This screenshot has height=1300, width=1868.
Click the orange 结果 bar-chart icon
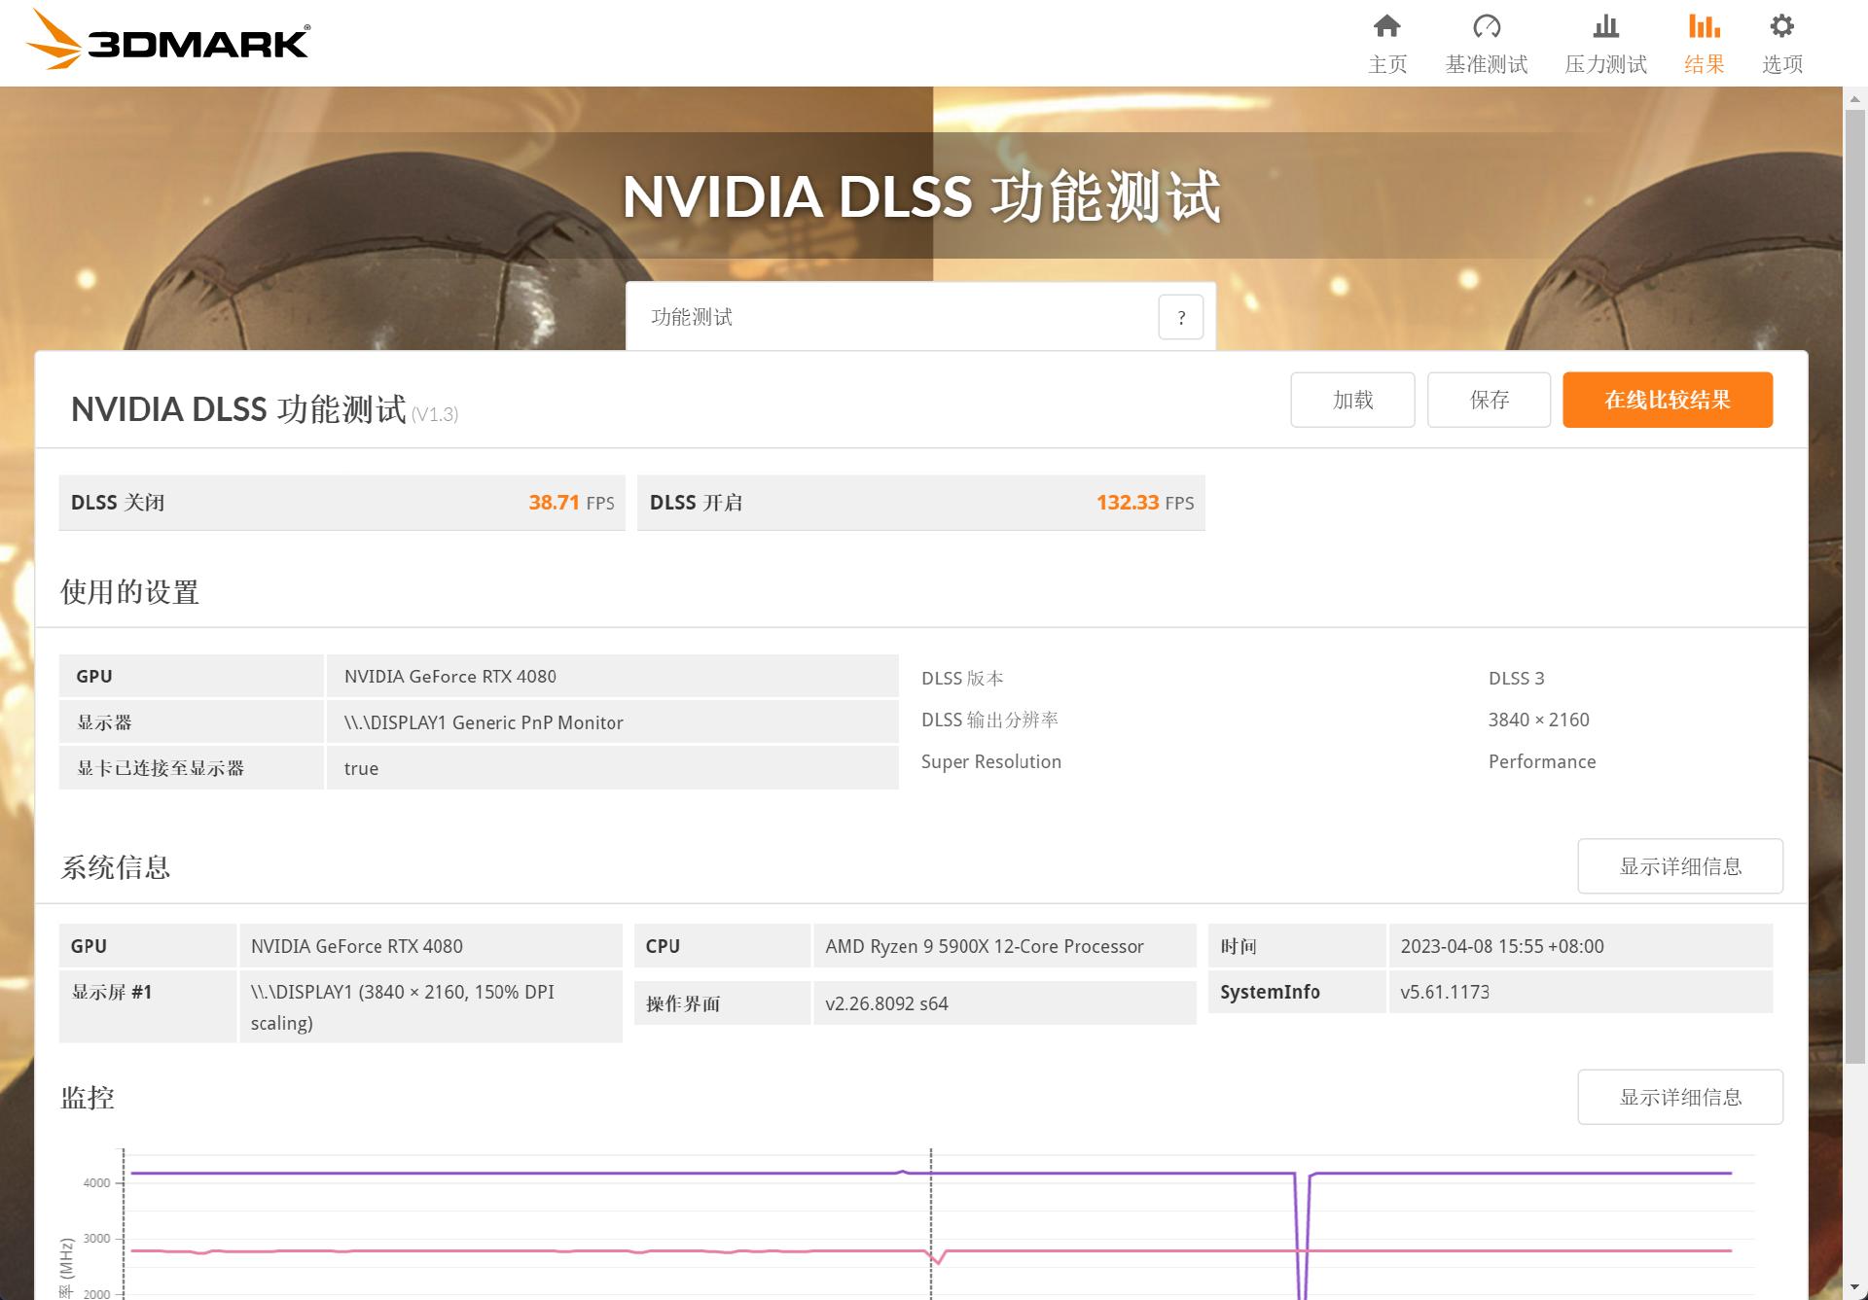(1703, 27)
